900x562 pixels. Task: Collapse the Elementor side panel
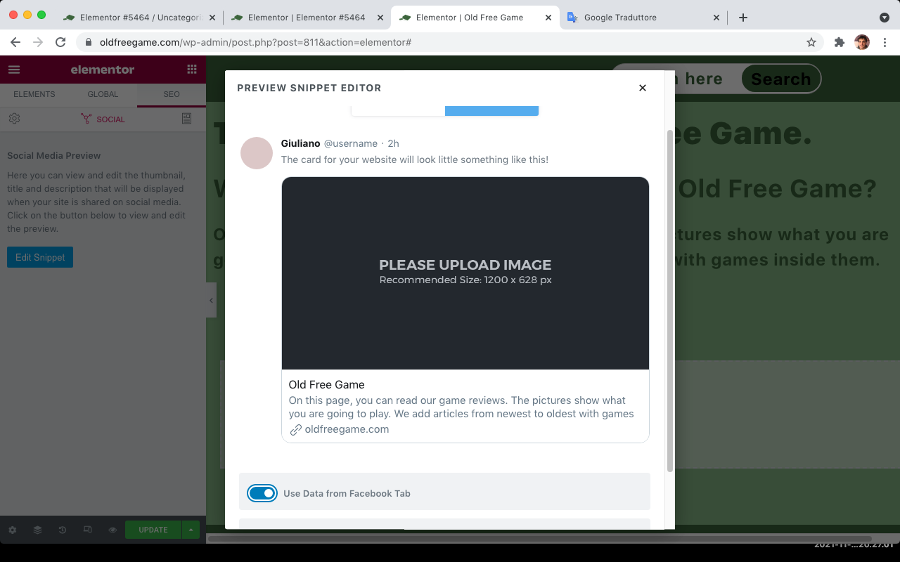pos(211,300)
